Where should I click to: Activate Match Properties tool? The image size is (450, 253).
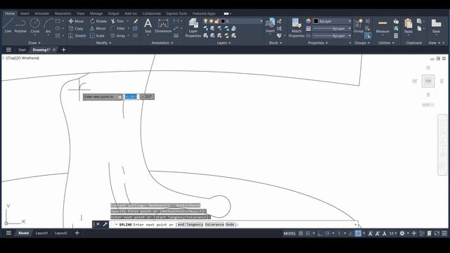pos(296,28)
